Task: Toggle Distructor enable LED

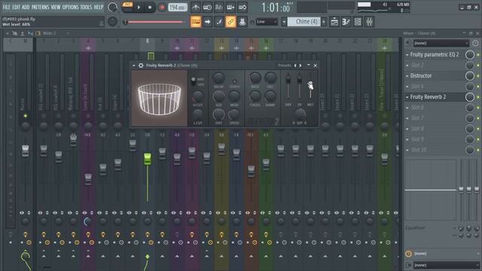Action: tap(478, 76)
